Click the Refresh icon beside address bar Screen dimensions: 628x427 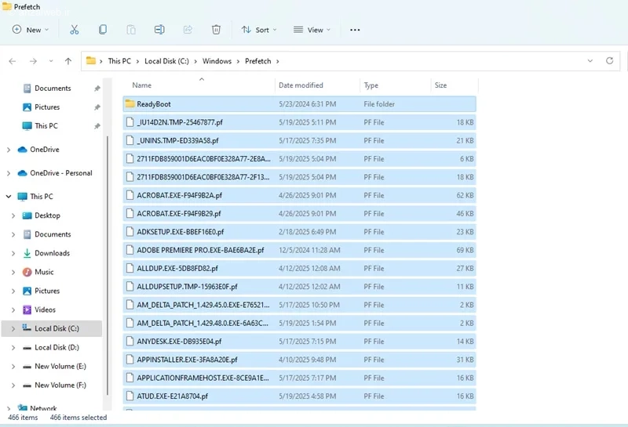[610, 61]
